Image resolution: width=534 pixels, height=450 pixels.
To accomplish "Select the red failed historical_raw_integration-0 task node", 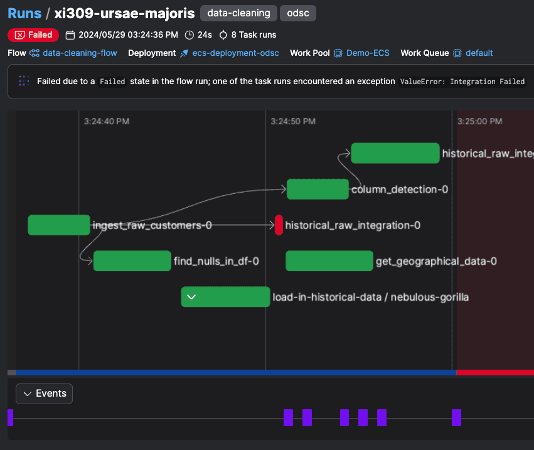I will (x=279, y=225).
